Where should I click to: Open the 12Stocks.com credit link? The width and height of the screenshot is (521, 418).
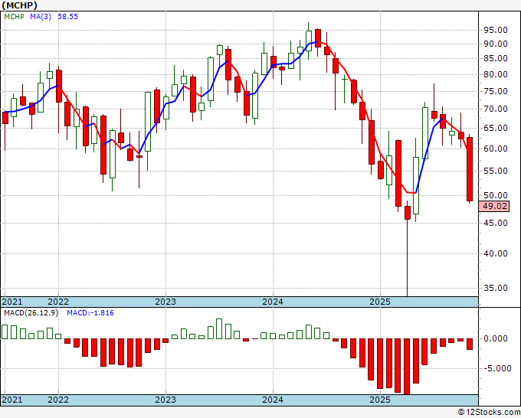click(x=489, y=413)
